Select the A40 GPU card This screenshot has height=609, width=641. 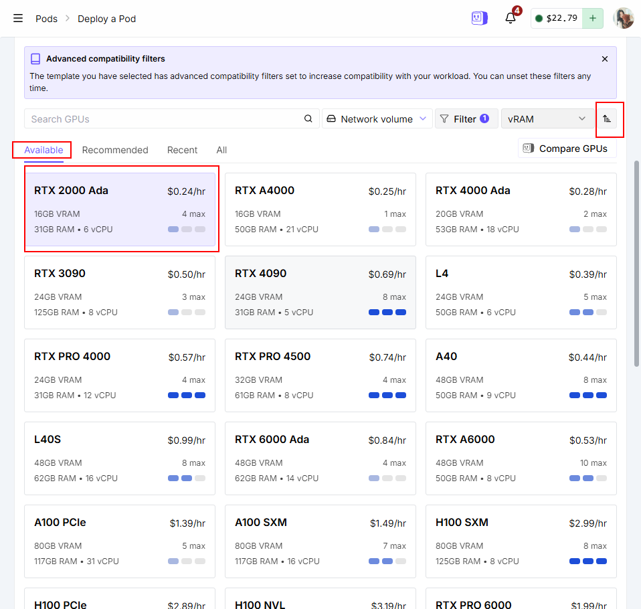point(521,375)
